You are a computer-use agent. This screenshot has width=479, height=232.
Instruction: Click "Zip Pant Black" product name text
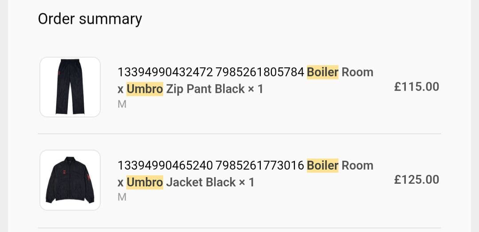click(x=205, y=89)
